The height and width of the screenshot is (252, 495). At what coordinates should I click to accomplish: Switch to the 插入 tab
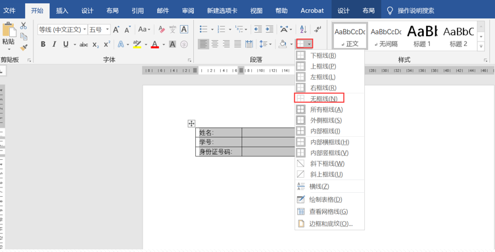click(62, 11)
